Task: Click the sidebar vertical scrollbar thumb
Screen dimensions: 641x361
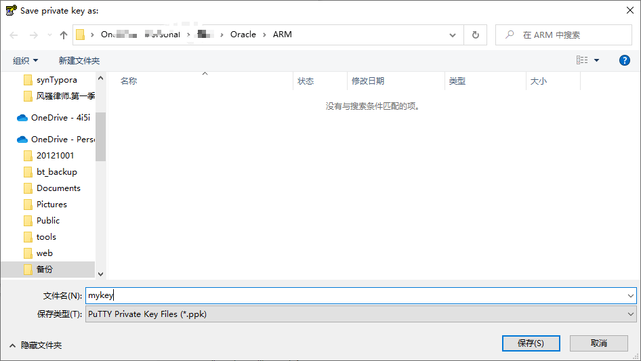Action: coord(100,137)
